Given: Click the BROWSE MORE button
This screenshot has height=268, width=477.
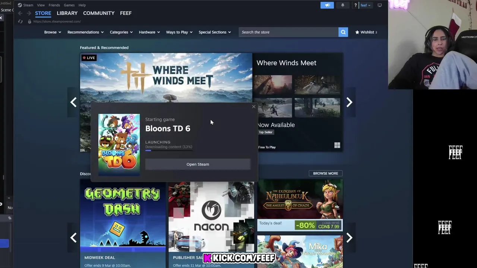Looking at the screenshot, I should (326, 173).
